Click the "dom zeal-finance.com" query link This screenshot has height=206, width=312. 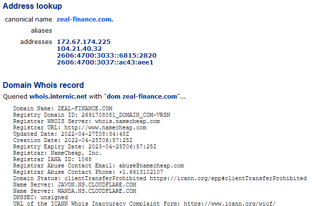pos(142,97)
